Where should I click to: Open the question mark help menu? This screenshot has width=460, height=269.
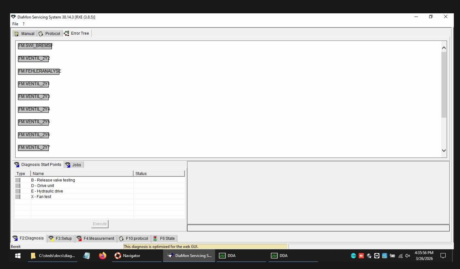pos(23,24)
